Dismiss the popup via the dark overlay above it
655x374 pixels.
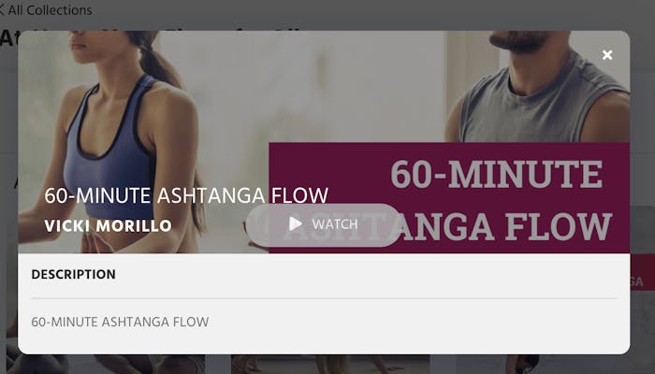[x=327, y=15]
